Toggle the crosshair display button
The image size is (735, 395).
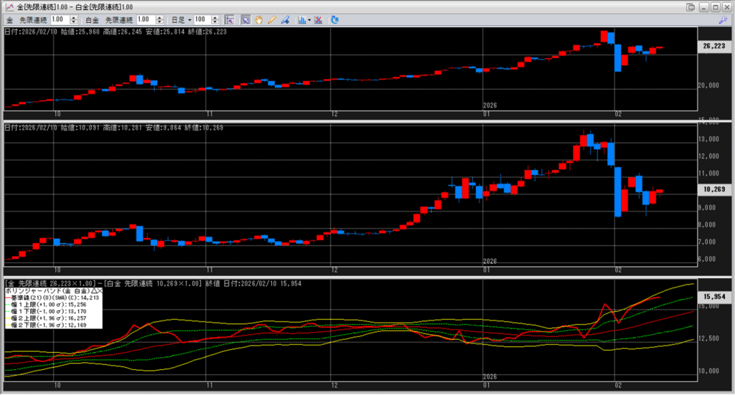(x=229, y=19)
